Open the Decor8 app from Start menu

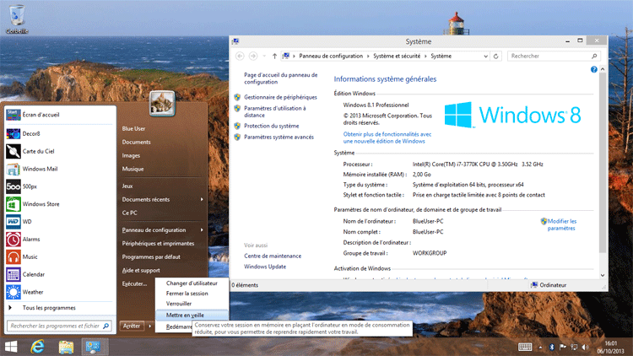coord(38,133)
